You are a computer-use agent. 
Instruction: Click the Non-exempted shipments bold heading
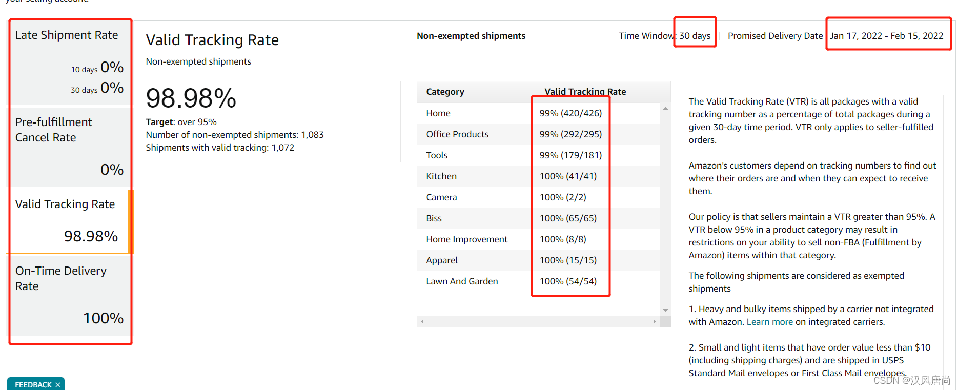pyautogui.click(x=471, y=36)
